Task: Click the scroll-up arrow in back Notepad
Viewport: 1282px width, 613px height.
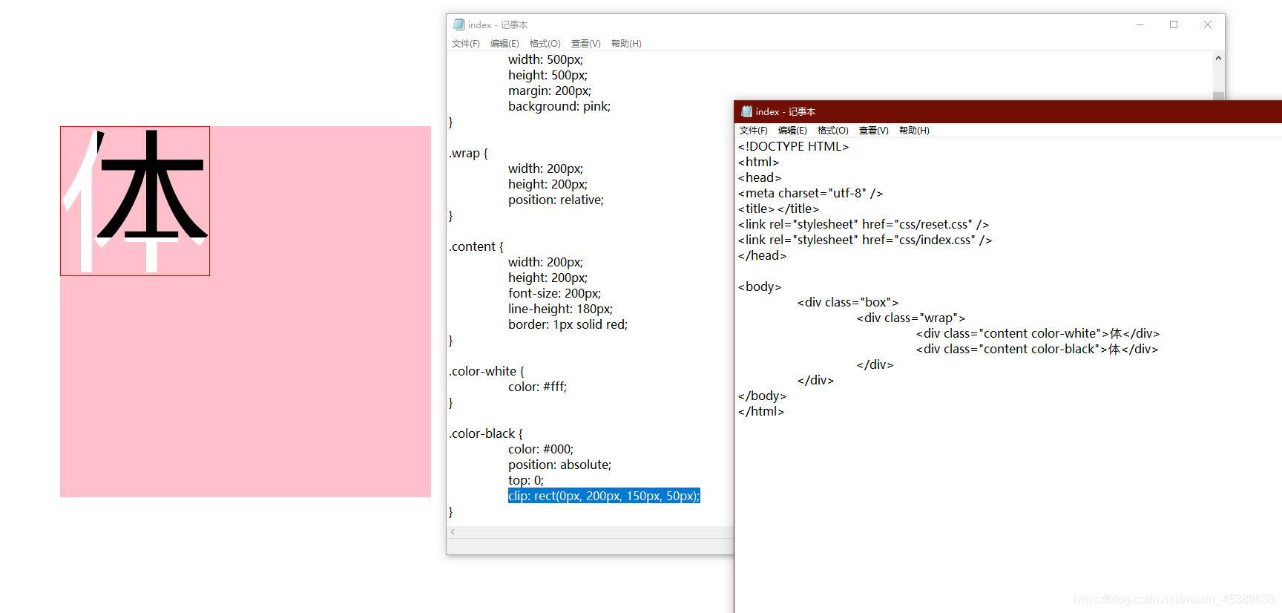Action: point(1218,58)
